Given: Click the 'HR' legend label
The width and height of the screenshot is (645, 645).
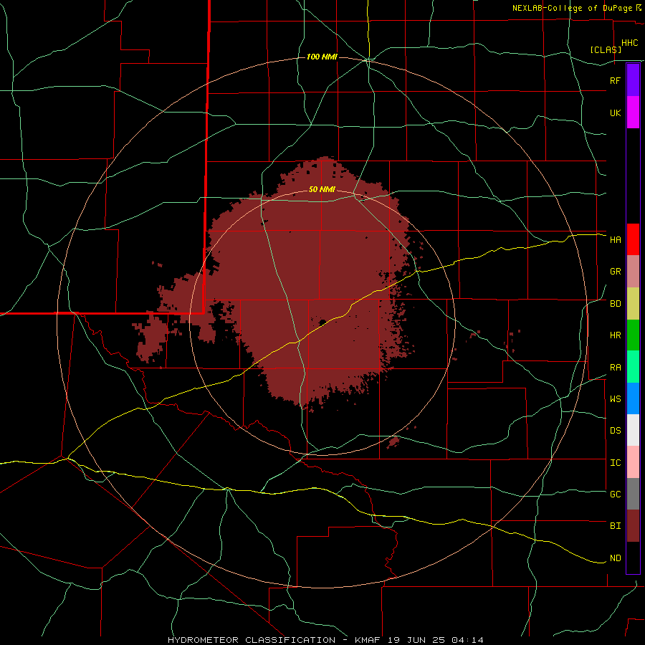Looking at the screenshot, I should pos(615,335).
